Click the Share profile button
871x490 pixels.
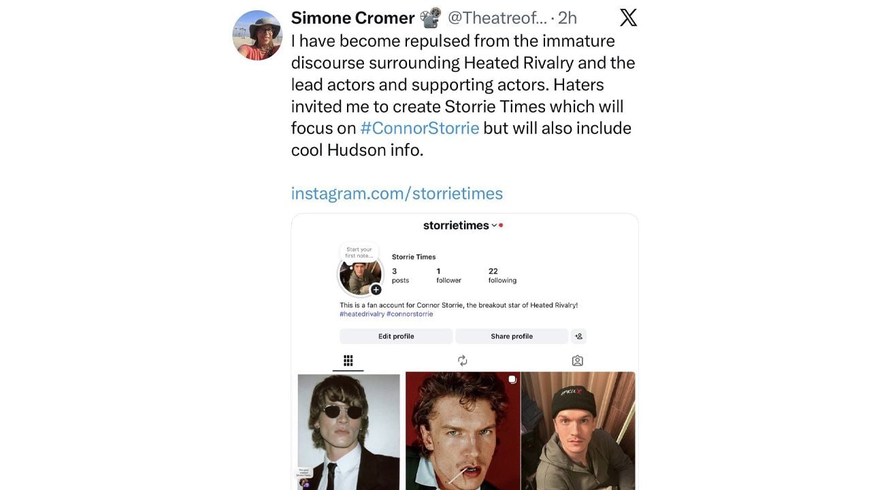[x=511, y=336]
